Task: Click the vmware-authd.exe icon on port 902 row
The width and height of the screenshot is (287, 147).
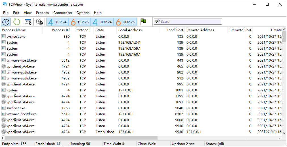Action: click(x=3, y=72)
